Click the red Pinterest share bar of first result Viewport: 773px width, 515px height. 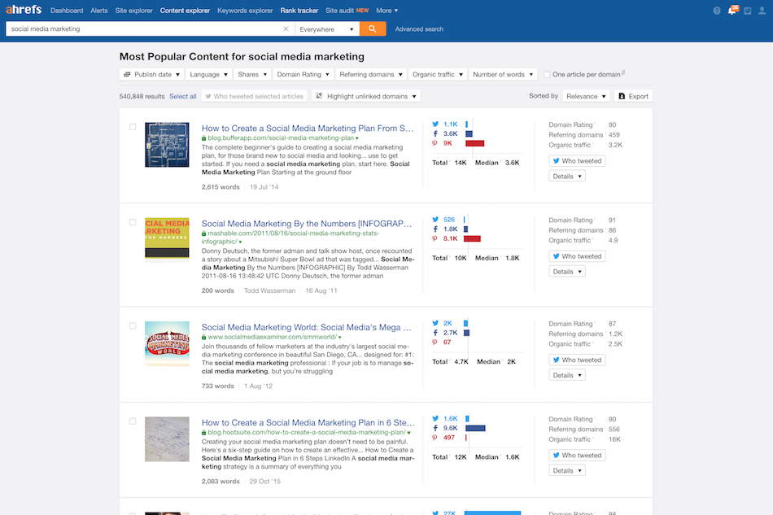pyautogui.click(x=474, y=143)
